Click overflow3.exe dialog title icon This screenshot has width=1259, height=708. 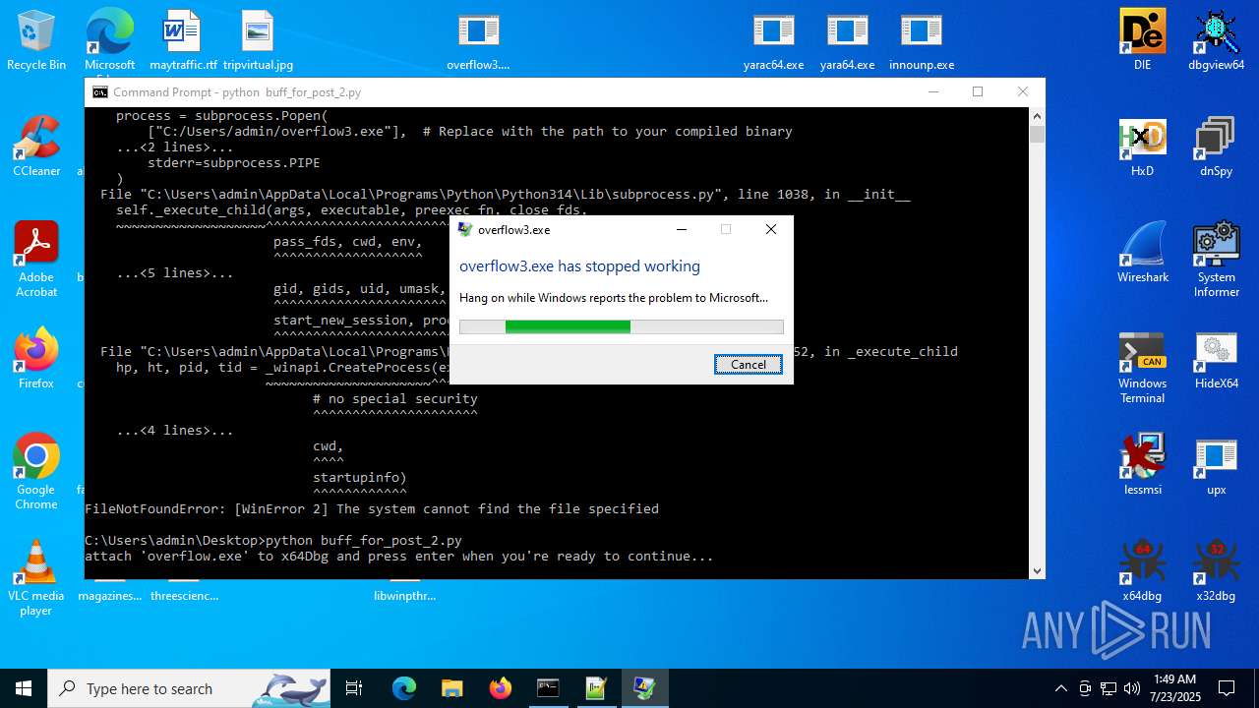(465, 229)
